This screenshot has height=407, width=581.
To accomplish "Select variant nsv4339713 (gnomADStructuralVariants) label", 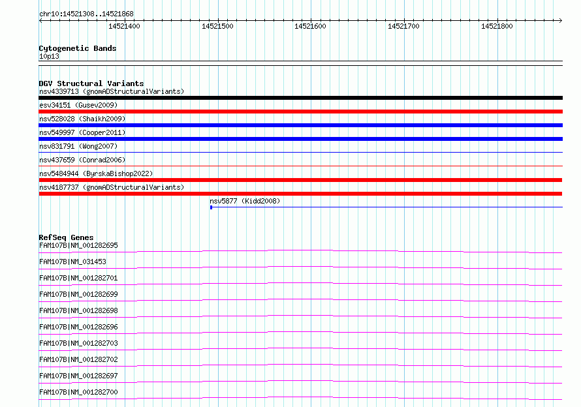I will (112, 91).
